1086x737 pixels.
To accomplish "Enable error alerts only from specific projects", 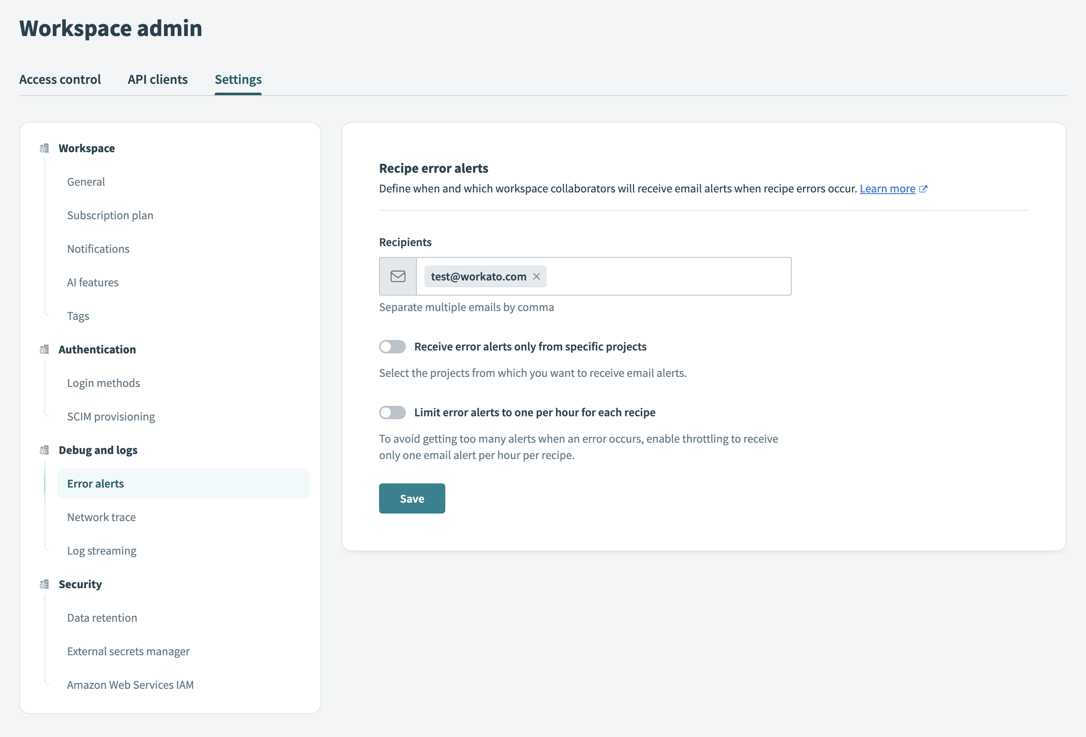I will click(x=392, y=347).
